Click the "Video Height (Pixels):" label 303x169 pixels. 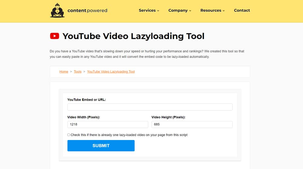168,117
